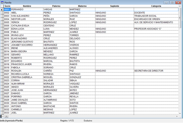Click the VARGAS paterno cell

click(x=56, y=9)
